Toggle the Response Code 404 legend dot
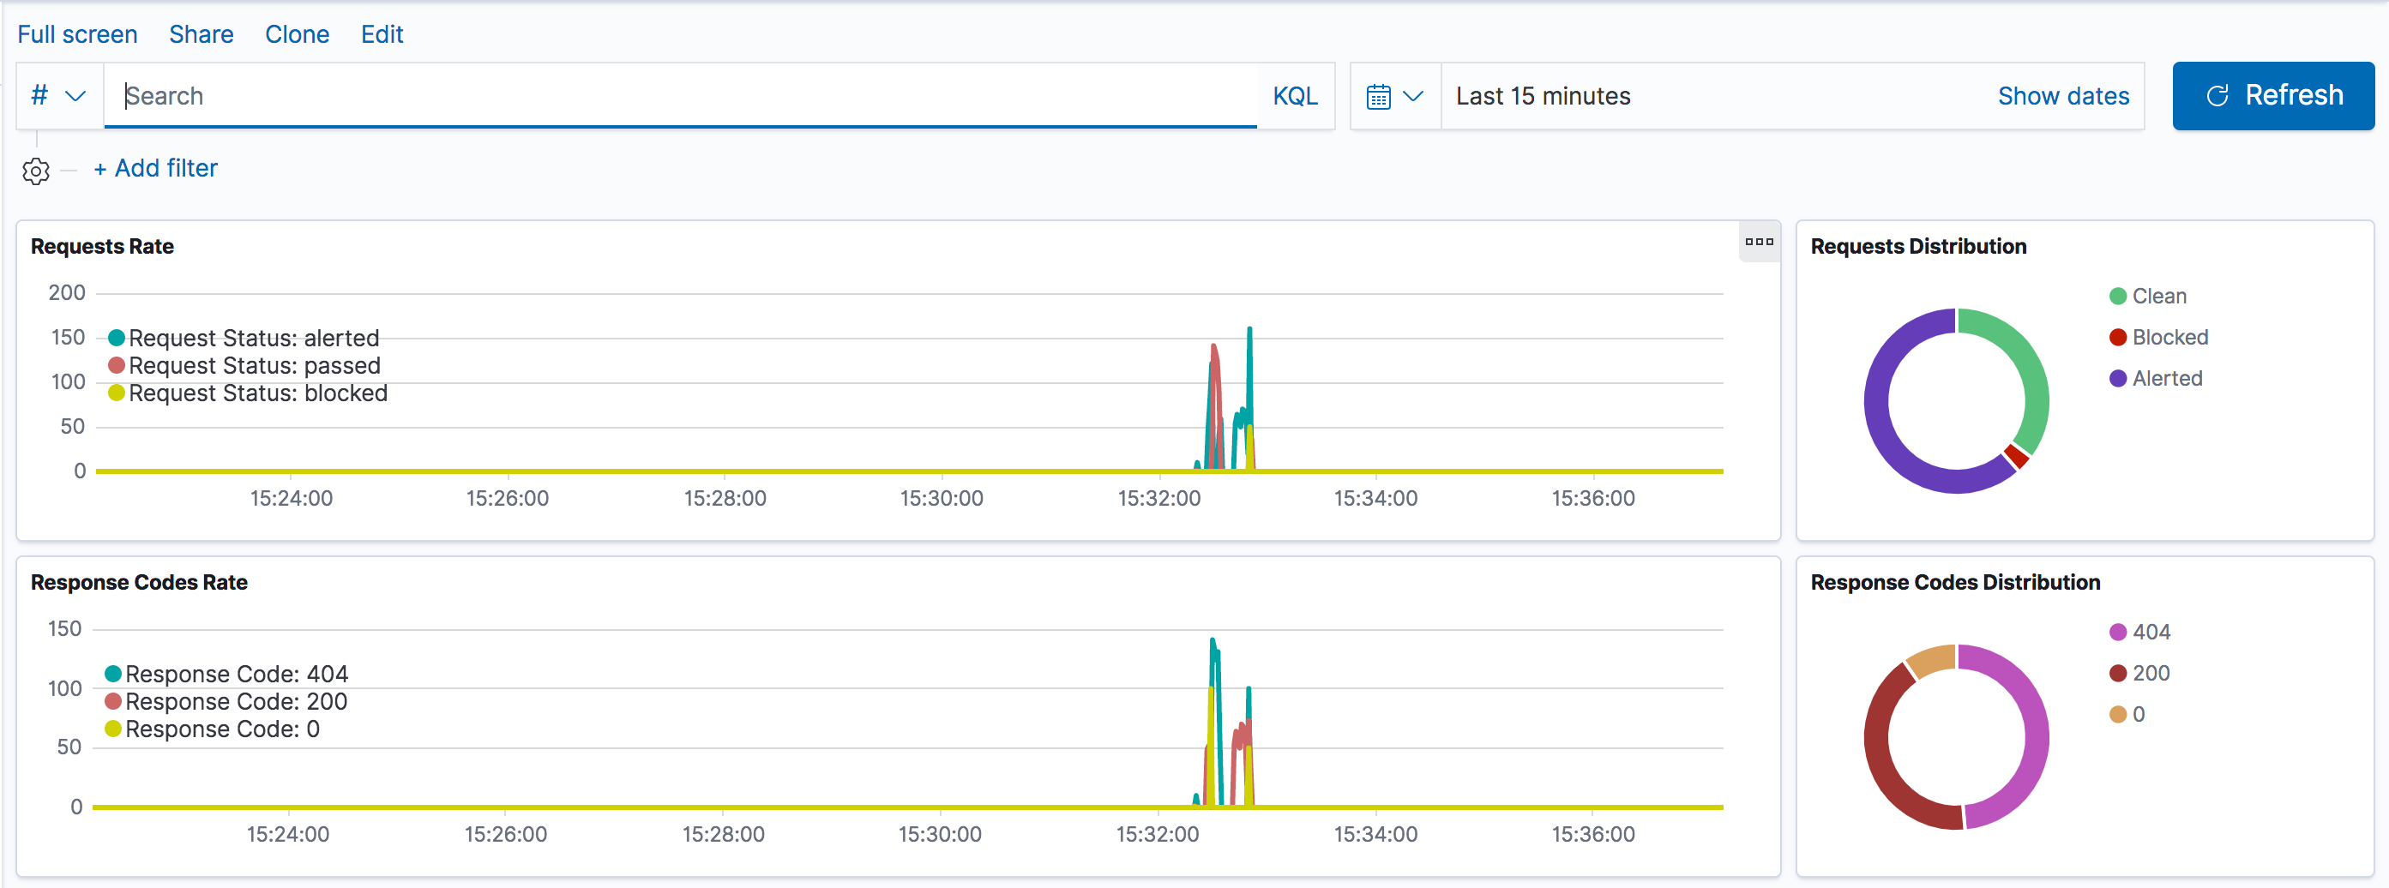Screen dimensions: 2389x888 [x=113, y=674]
